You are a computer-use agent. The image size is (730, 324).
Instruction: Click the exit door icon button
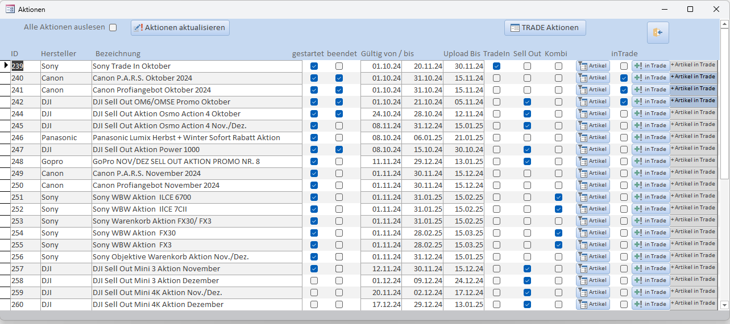pyautogui.click(x=658, y=32)
